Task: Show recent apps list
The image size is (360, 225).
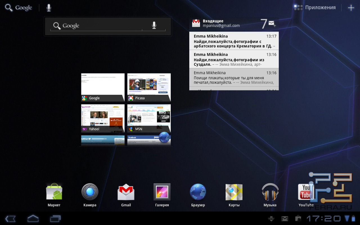Action: 55,219
